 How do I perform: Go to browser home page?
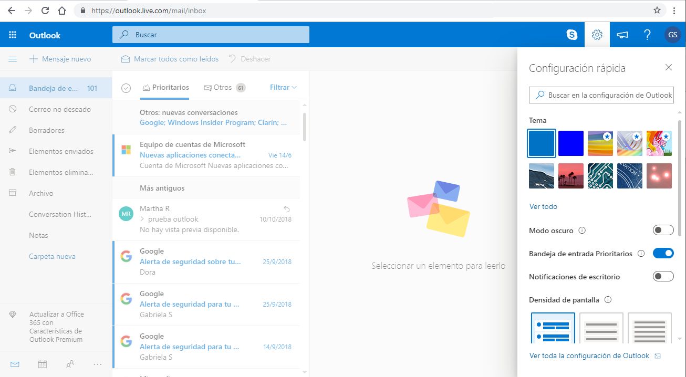tap(62, 11)
